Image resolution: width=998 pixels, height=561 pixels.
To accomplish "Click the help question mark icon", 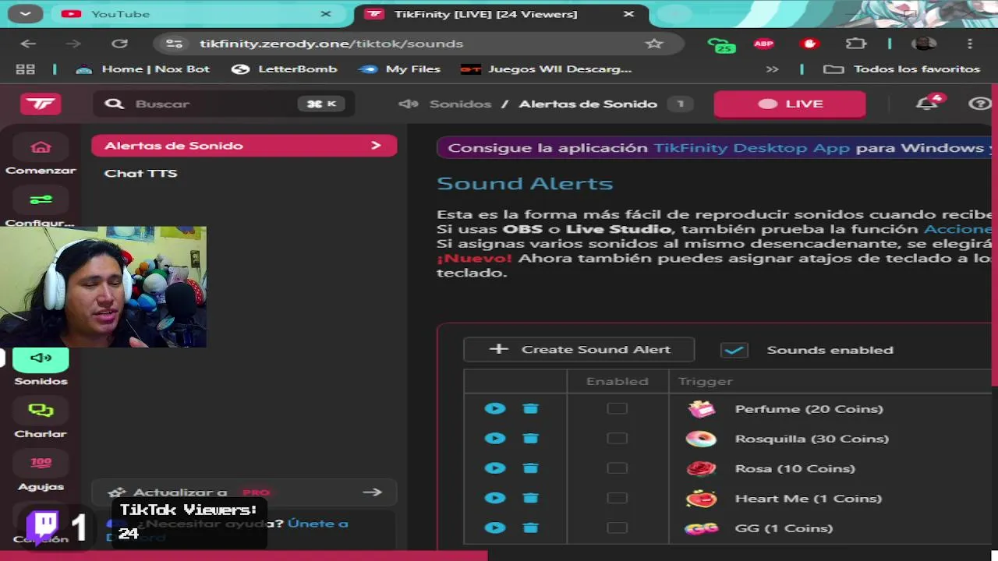I will 979,104.
